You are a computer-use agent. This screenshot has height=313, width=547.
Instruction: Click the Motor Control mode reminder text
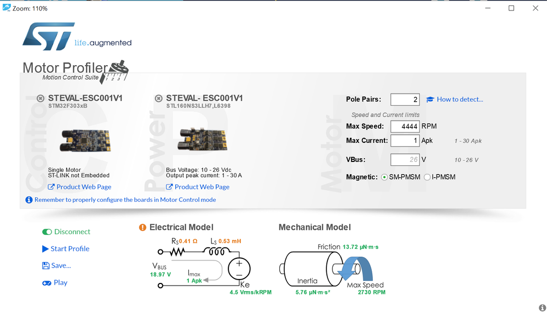pos(125,200)
